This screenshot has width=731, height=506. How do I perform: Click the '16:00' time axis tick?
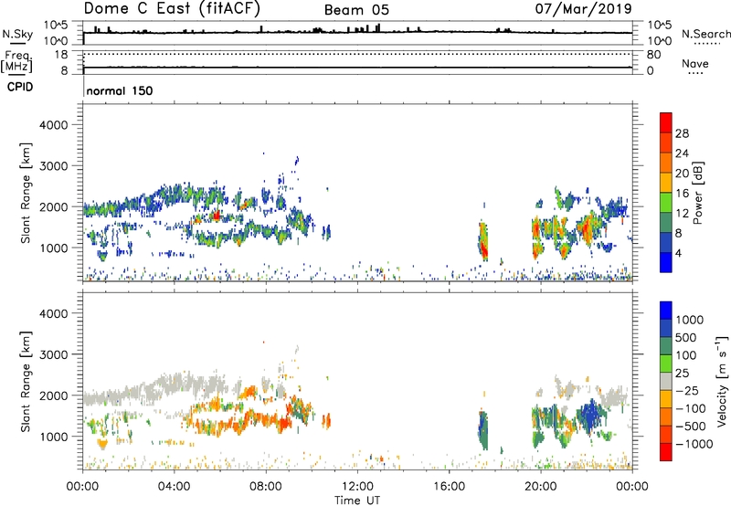(x=449, y=486)
